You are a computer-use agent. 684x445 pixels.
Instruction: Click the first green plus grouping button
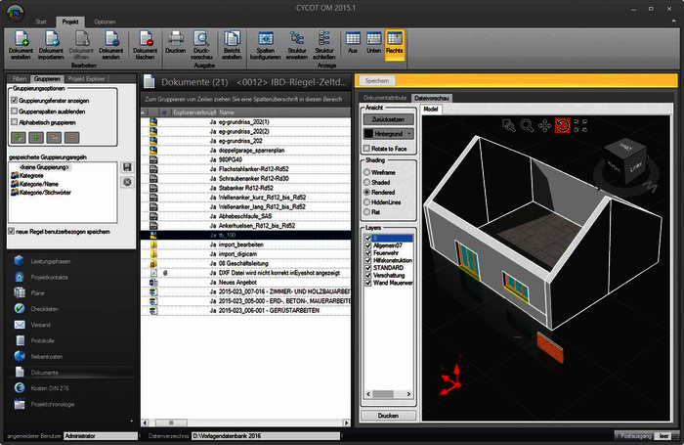coord(19,138)
